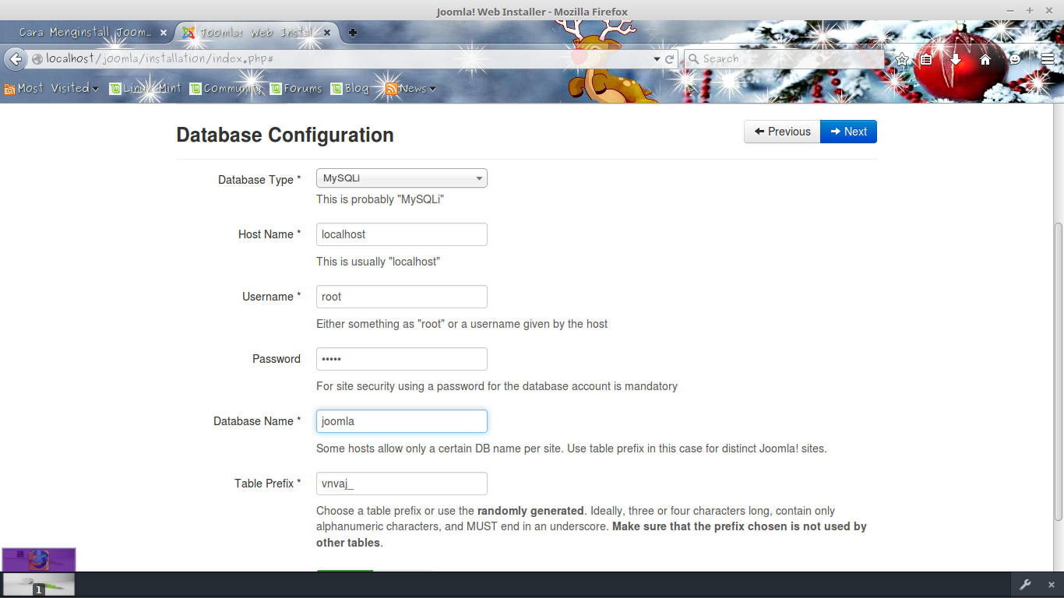This screenshot has width=1064, height=598.
Task: Close the Cara Menginstall Joomla tab
Action: coord(164,33)
